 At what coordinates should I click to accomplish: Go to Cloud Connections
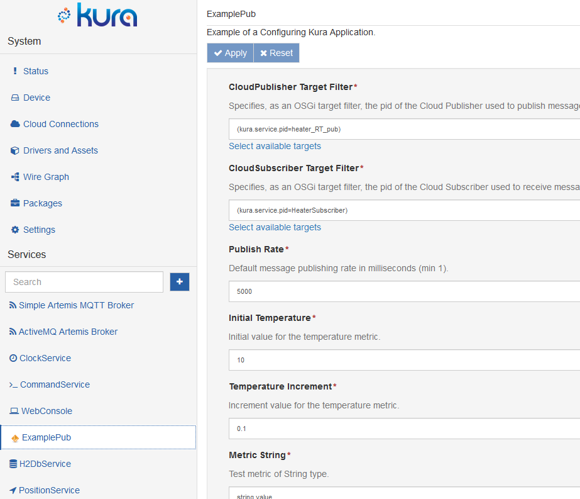pyautogui.click(x=61, y=124)
